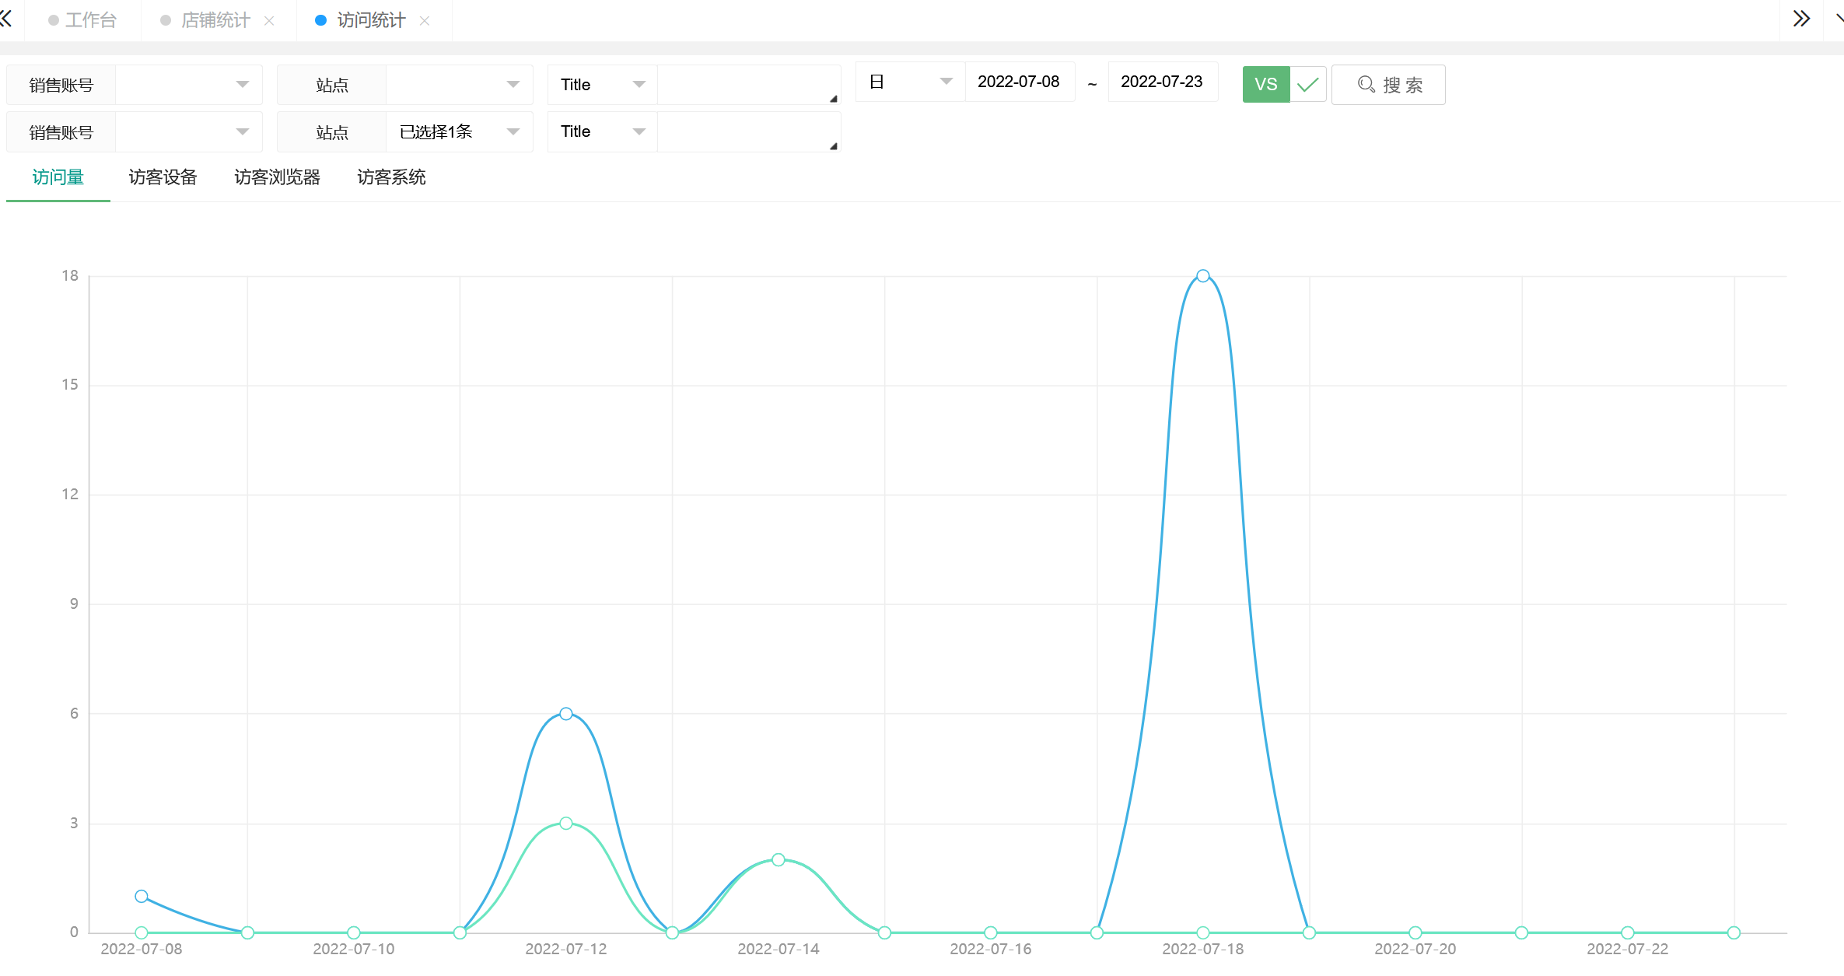1844x976 pixels.
Task: Select the 访问量 tab
Action: 58,178
